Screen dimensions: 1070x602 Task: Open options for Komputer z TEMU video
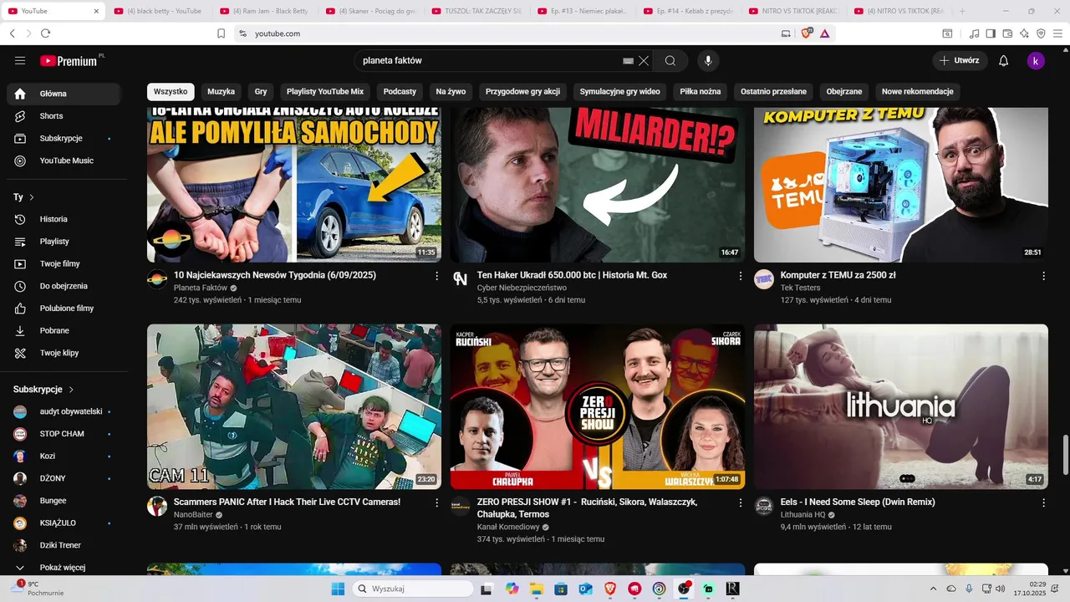[1043, 276]
